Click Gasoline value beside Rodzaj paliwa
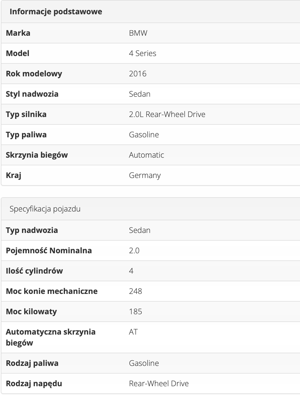This screenshot has height=395, width=300. point(144,363)
